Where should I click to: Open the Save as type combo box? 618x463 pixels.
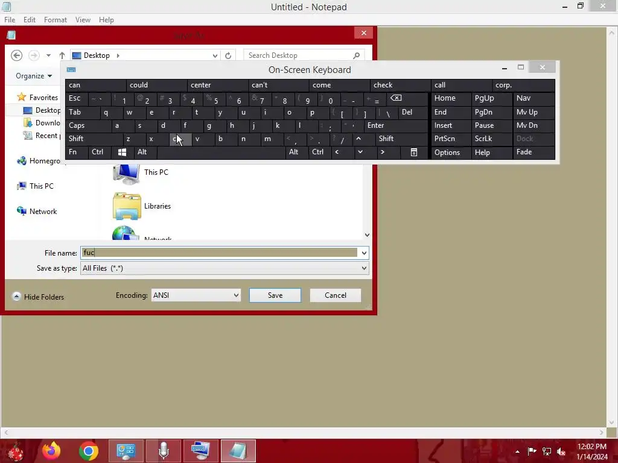click(x=225, y=268)
